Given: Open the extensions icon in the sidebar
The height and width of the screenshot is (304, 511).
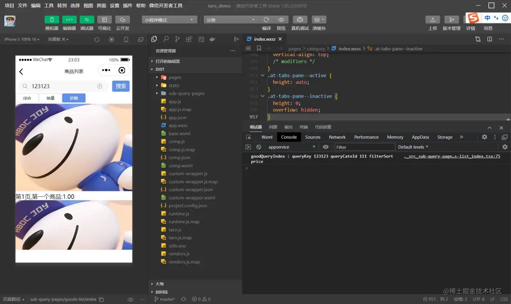Looking at the screenshot, I should coord(189,39).
